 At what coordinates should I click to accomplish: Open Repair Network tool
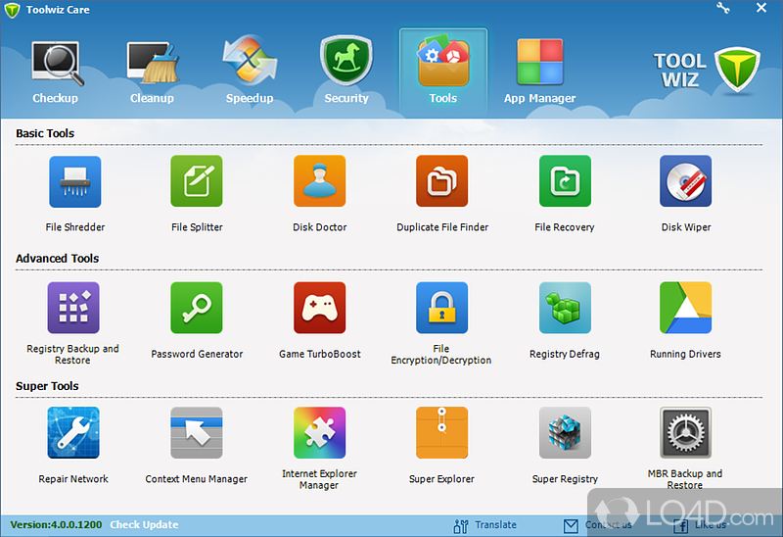click(x=73, y=434)
